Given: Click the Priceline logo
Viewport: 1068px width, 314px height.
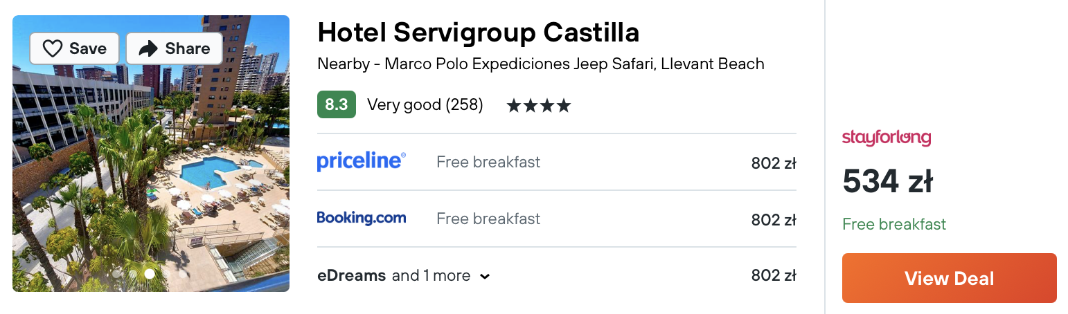Looking at the screenshot, I should [x=362, y=162].
